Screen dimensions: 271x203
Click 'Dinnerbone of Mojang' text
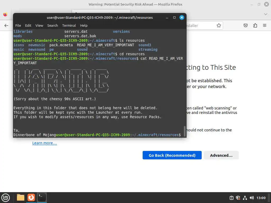(x=35, y=135)
